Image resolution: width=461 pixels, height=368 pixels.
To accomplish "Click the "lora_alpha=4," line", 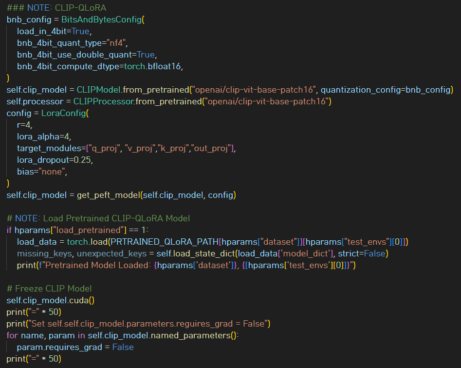I will pos(44,136).
